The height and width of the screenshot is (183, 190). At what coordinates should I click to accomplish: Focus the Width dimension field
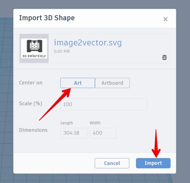tap(103, 133)
